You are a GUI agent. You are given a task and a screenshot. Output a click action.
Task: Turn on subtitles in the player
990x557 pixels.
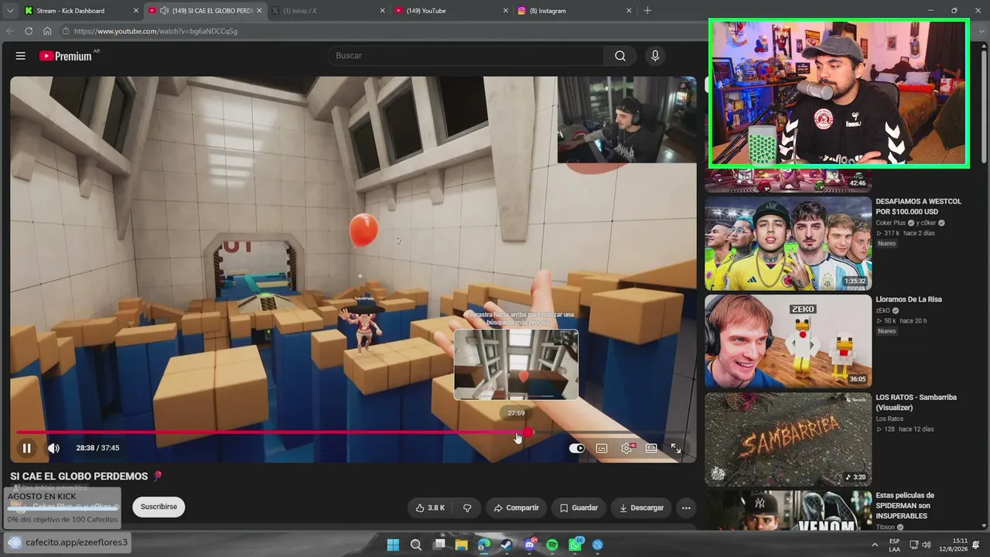(602, 448)
